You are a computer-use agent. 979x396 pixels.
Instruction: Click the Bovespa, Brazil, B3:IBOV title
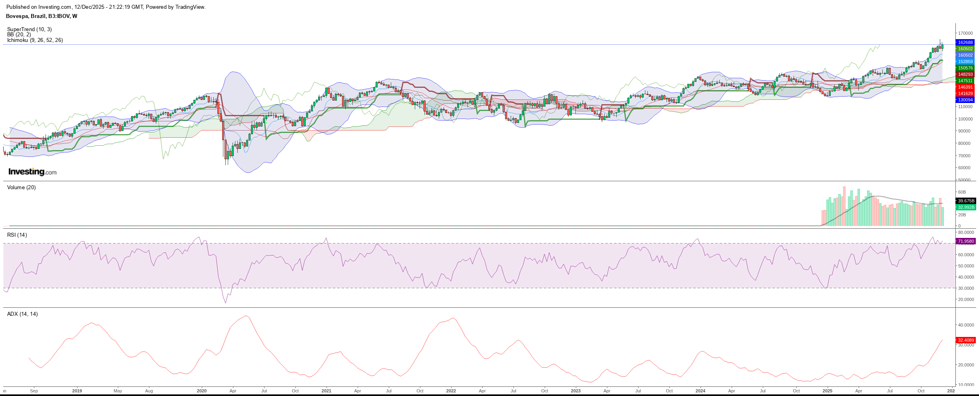(42, 16)
